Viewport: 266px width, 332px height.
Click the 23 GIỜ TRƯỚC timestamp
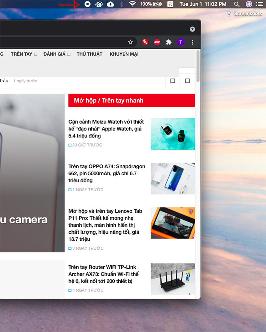87,145
